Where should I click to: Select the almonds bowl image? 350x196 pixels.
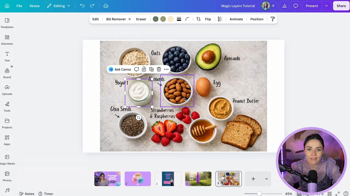[x=177, y=91]
